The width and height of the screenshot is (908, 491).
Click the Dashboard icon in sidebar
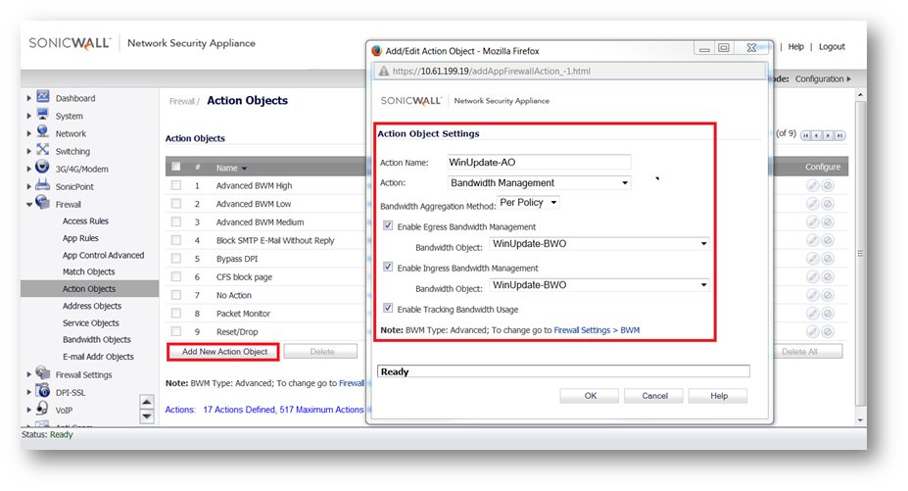[x=43, y=97]
